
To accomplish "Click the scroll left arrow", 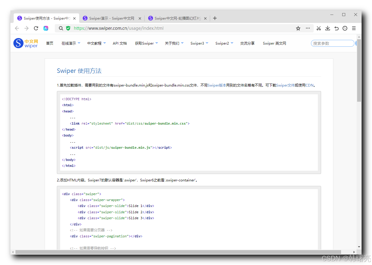I will click(12, 252).
